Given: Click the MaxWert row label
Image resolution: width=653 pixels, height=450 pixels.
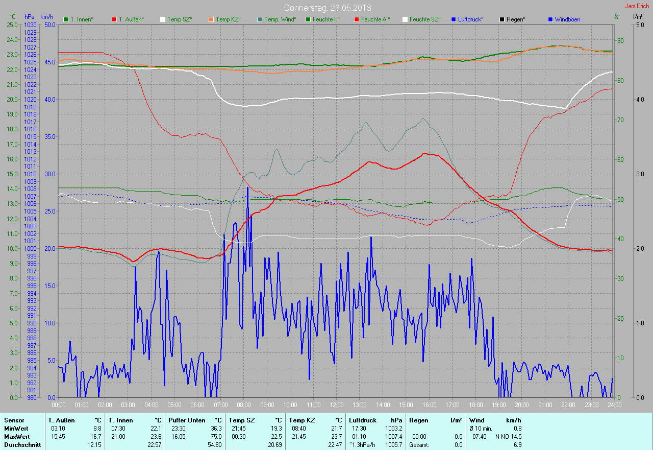Looking at the screenshot, I should click(x=16, y=437).
